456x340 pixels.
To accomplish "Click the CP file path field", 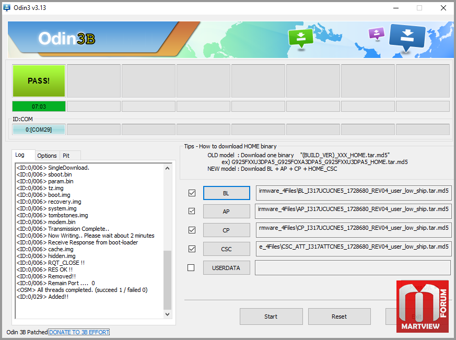I will coord(353,230).
